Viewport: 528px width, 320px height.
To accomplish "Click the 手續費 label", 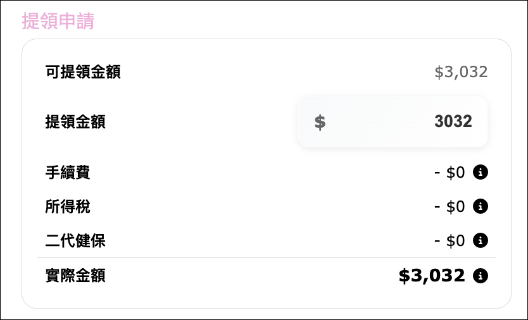I will pyautogui.click(x=68, y=172).
